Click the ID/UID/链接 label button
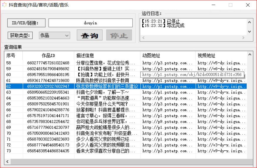Viewport: 257px width, 168px height. click(26, 23)
